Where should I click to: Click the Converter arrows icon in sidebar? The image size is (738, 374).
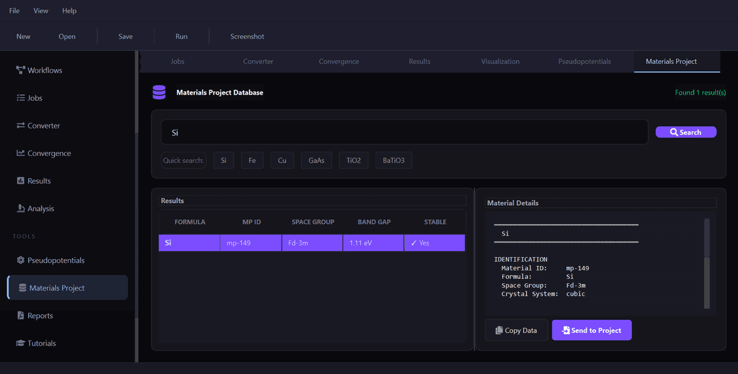tap(20, 125)
